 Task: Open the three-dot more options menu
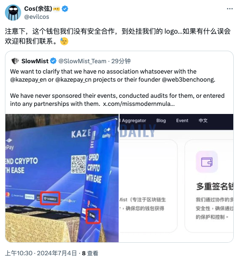(230, 9)
